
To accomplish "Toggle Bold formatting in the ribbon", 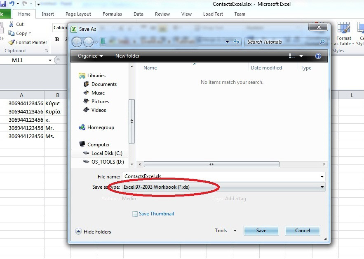I will pyautogui.click(x=57, y=39).
